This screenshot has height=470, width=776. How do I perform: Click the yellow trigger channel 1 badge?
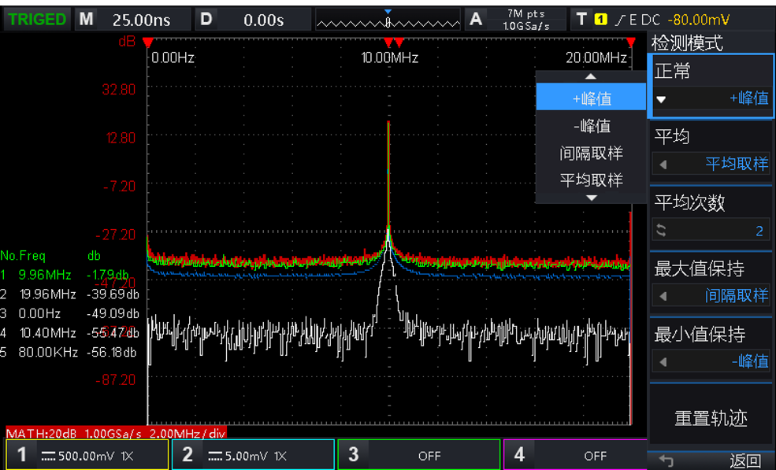600,20
